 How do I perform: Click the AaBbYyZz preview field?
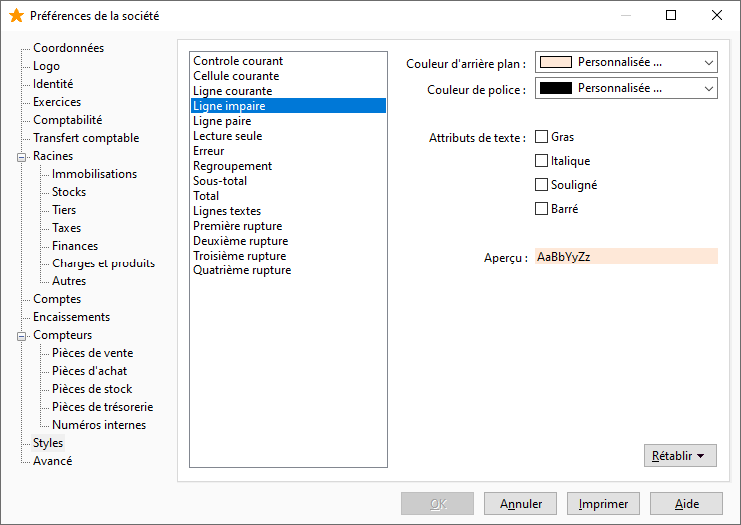pyautogui.click(x=626, y=257)
